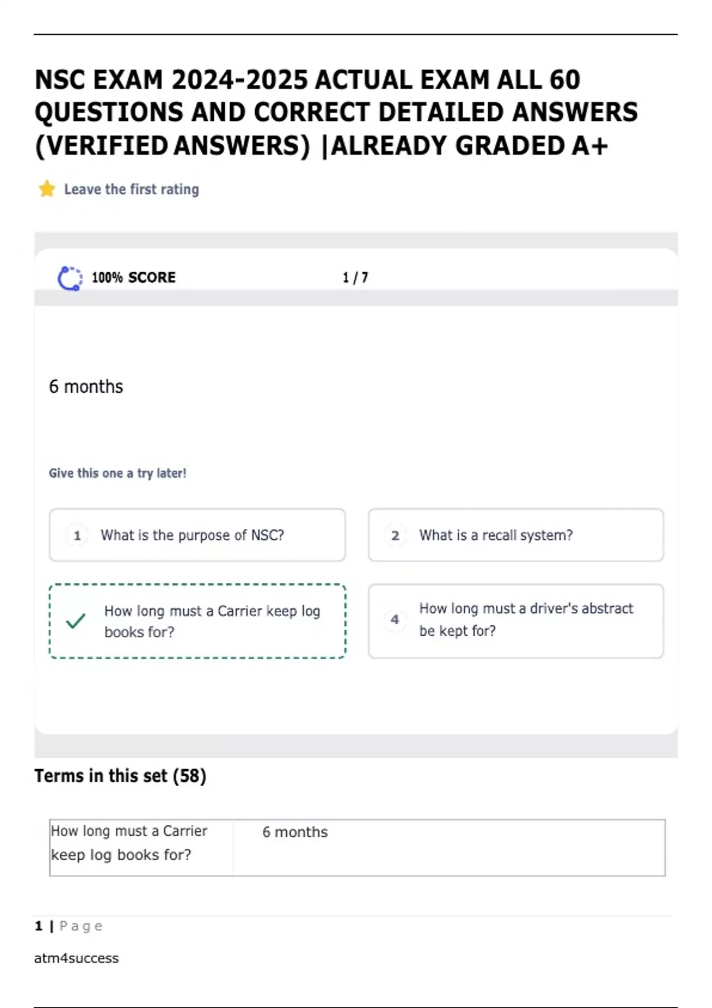This screenshot has height=1008, width=712.
Task: Click the number 2 badge
Action: tap(395, 535)
